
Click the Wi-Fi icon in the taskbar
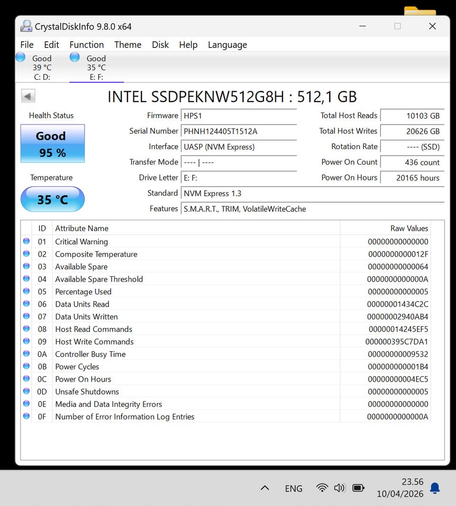(322, 488)
